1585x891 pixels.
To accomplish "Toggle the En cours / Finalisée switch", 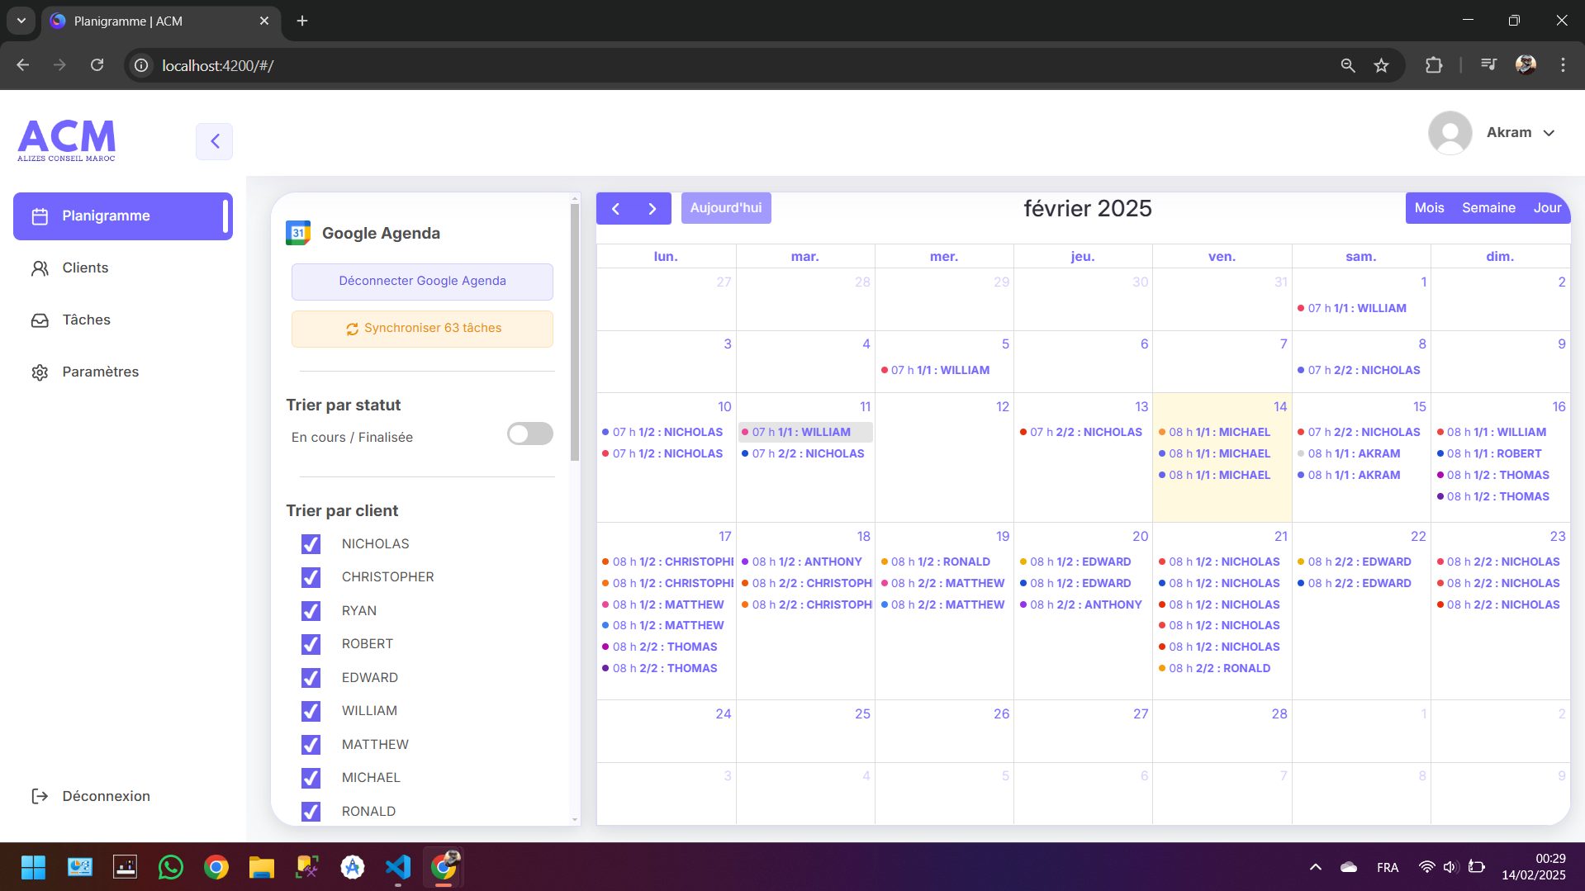I will (x=529, y=434).
